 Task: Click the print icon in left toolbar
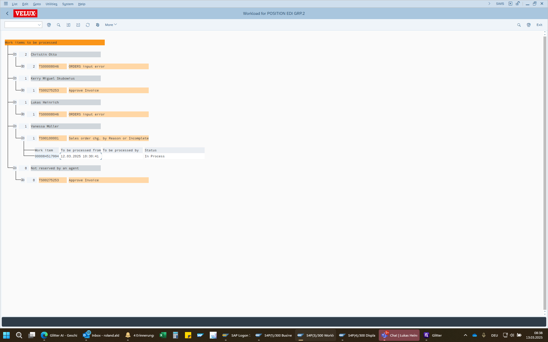pos(49,25)
